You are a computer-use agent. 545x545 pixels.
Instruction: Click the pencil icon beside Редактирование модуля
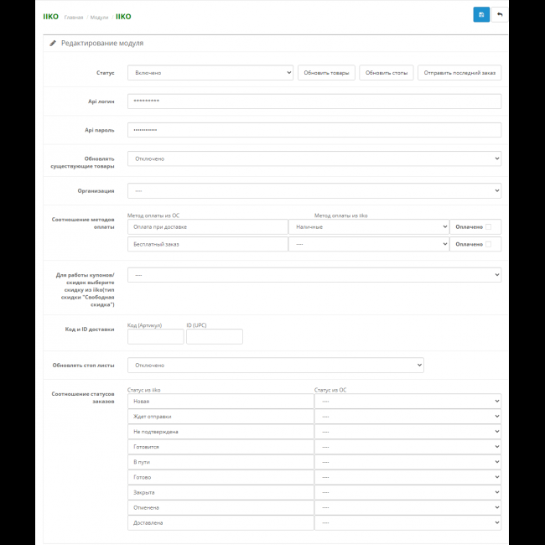tap(53, 43)
